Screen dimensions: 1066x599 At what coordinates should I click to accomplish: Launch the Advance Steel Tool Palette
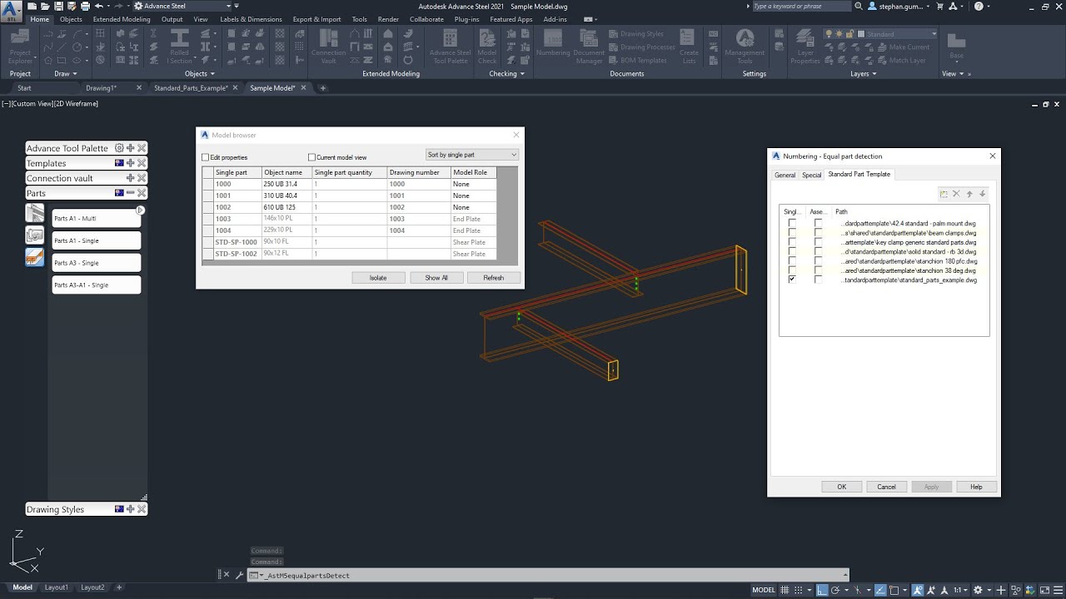tap(450, 46)
